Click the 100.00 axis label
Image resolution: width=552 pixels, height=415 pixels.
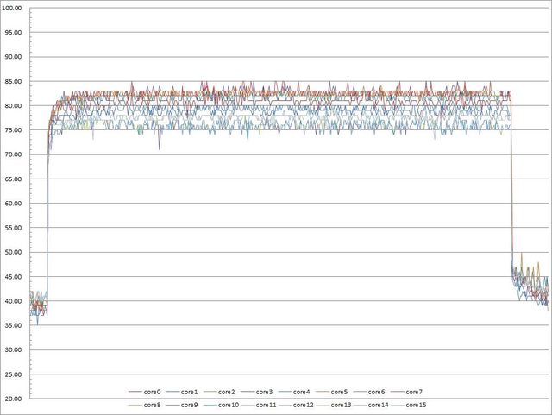(x=14, y=8)
